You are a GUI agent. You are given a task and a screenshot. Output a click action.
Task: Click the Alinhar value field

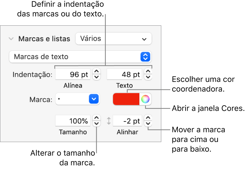click(127, 121)
